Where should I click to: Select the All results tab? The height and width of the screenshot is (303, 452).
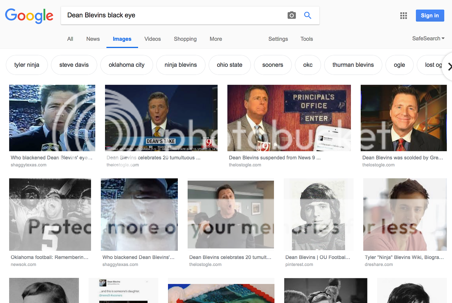[x=70, y=39]
